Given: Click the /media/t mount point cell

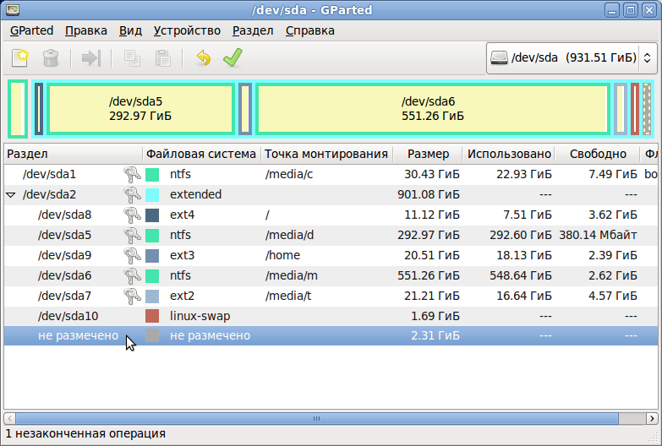Looking at the screenshot, I should [x=288, y=296].
